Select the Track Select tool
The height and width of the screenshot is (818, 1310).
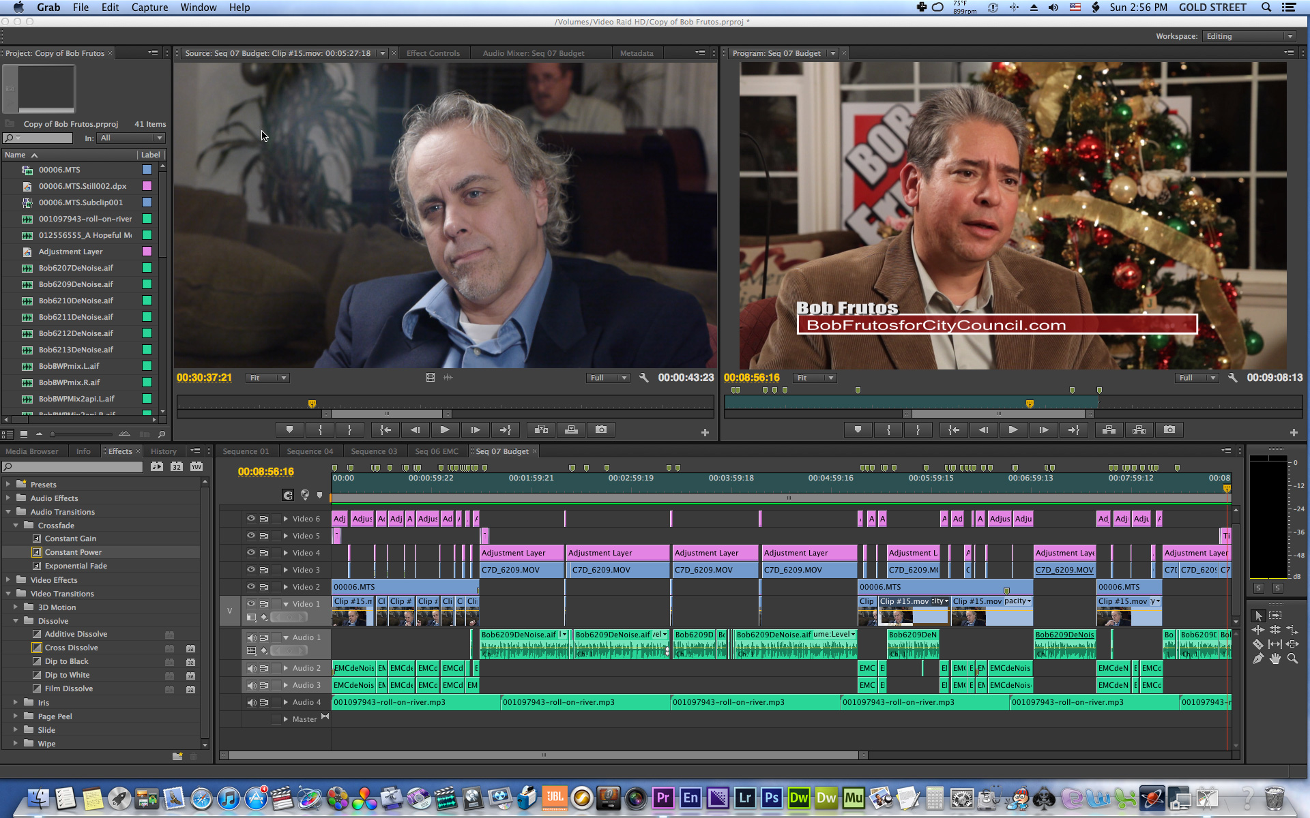pyautogui.click(x=1275, y=616)
